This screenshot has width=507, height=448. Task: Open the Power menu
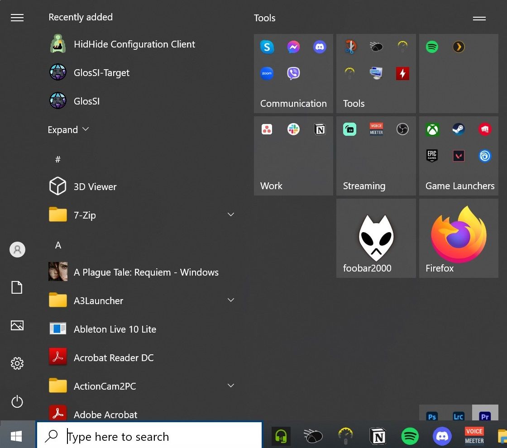click(17, 401)
